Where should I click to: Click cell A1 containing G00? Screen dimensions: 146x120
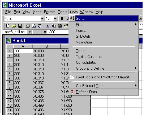pyautogui.click(x=23, y=51)
